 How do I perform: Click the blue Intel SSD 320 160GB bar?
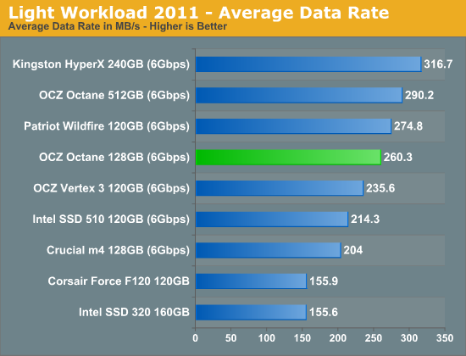tap(251, 312)
